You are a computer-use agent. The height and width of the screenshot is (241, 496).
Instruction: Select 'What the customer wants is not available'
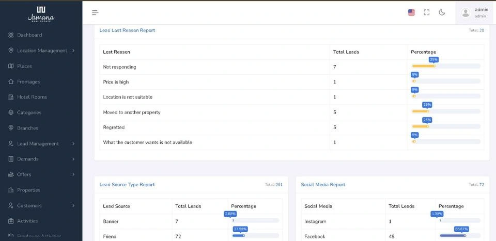(x=147, y=142)
